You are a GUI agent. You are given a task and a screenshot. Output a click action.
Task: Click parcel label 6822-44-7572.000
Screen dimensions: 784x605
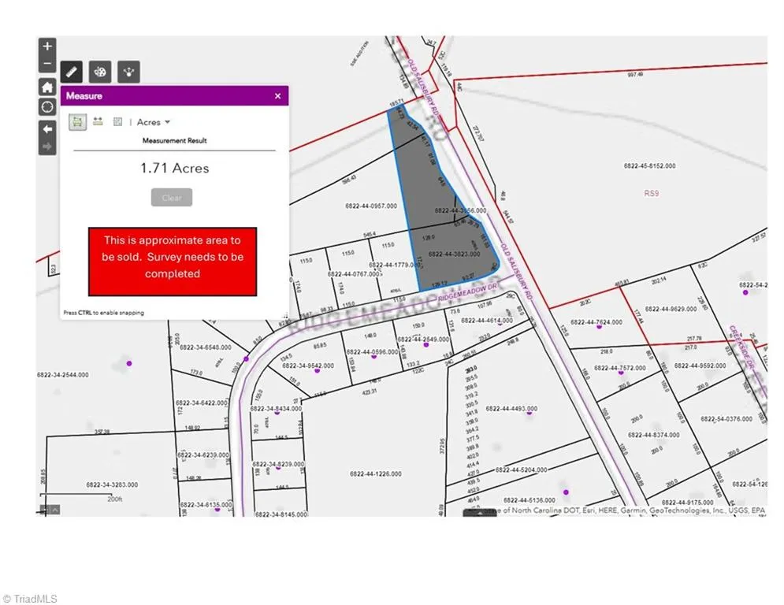(x=620, y=368)
